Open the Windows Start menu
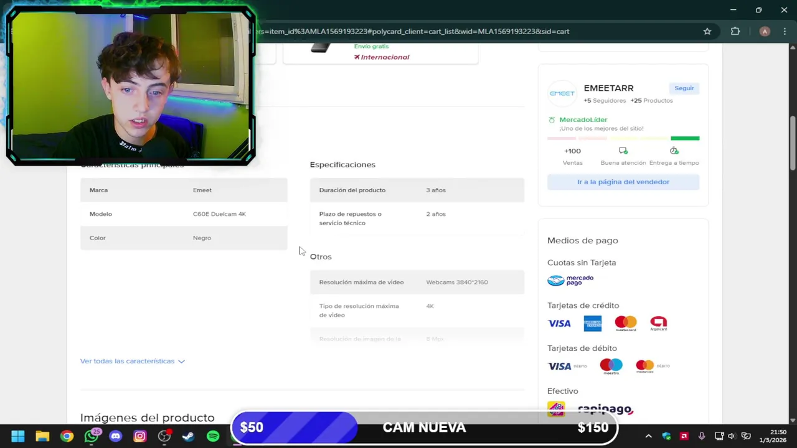This screenshot has height=448, width=797. point(17,436)
